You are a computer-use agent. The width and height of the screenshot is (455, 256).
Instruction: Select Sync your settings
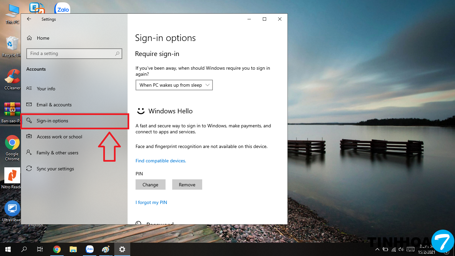[55, 169]
